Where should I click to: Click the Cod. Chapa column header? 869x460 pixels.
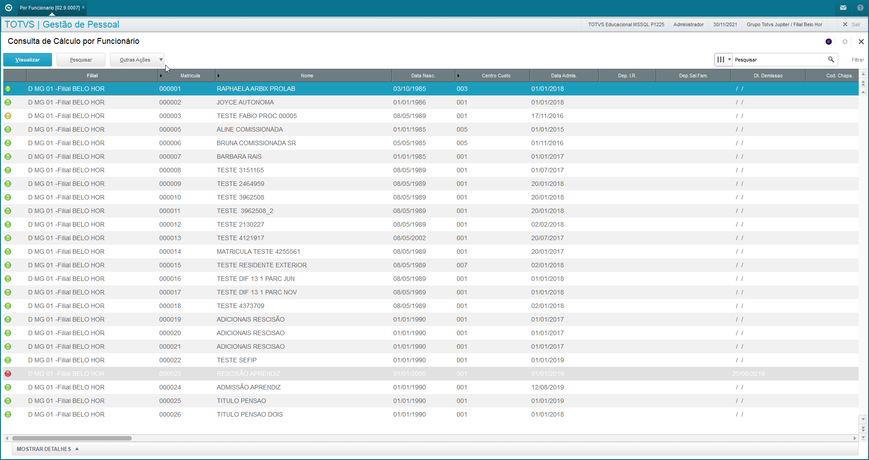pyautogui.click(x=832, y=76)
